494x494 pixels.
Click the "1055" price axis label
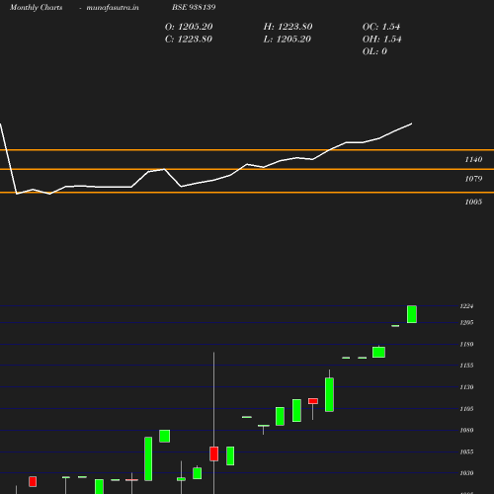tap(466, 452)
